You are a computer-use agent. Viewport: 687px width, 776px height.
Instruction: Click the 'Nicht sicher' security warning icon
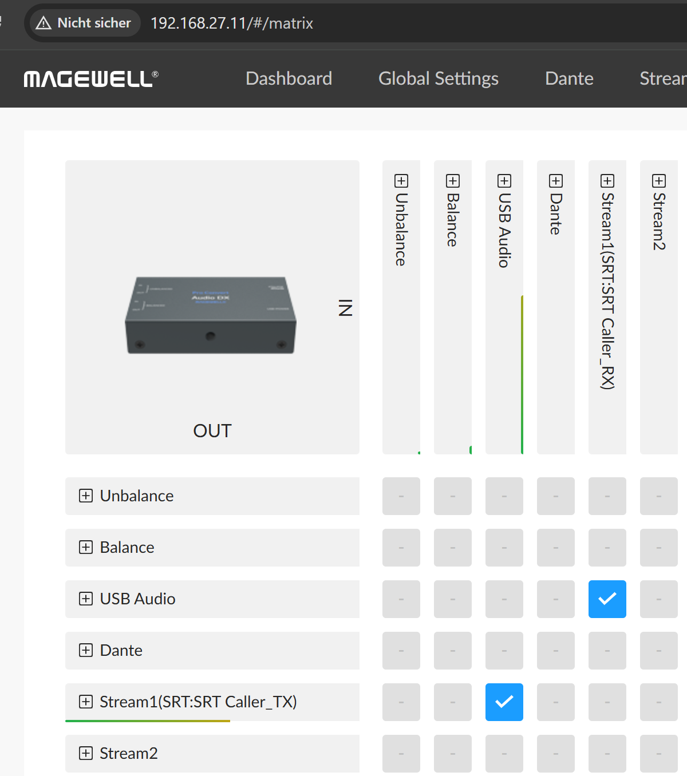(x=44, y=23)
